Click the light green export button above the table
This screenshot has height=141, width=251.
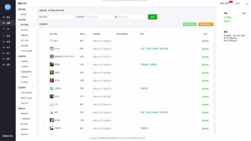click(190, 24)
